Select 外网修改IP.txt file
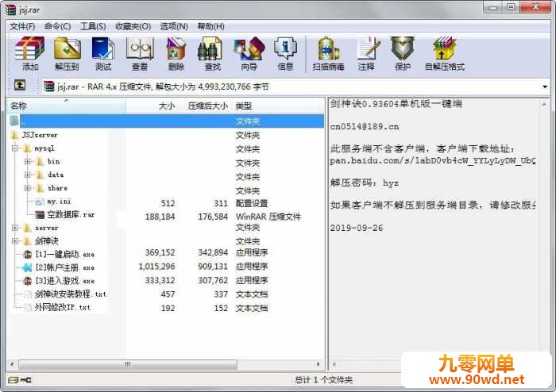Viewport: 556px width, 392px height. (x=57, y=307)
